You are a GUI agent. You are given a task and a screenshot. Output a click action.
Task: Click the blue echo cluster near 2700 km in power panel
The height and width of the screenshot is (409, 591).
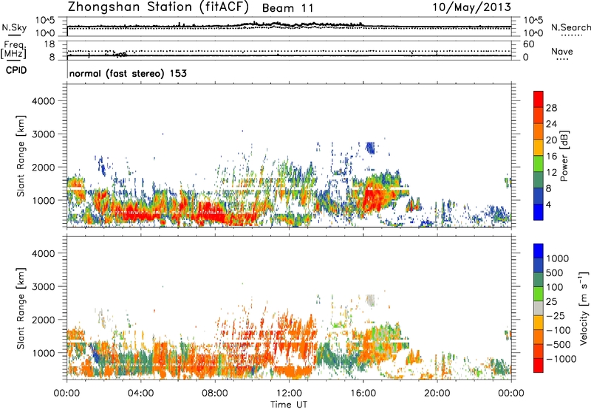(x=371, y=147)
